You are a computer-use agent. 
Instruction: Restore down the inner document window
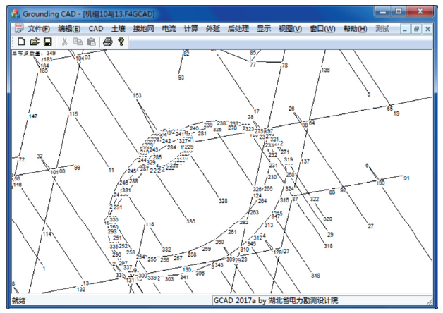pos(416,29)
